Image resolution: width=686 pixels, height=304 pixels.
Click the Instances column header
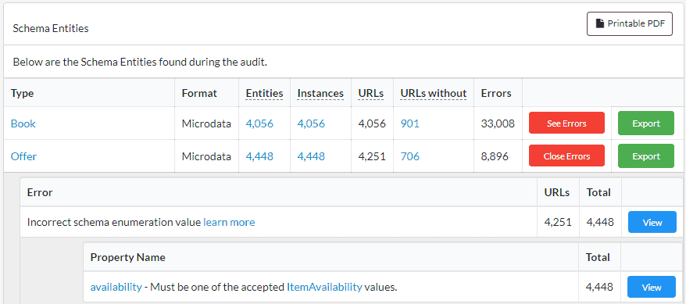coord(320,93)
